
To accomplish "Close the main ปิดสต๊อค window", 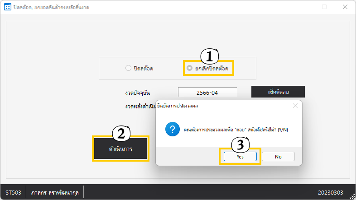I will coord(346,7).
